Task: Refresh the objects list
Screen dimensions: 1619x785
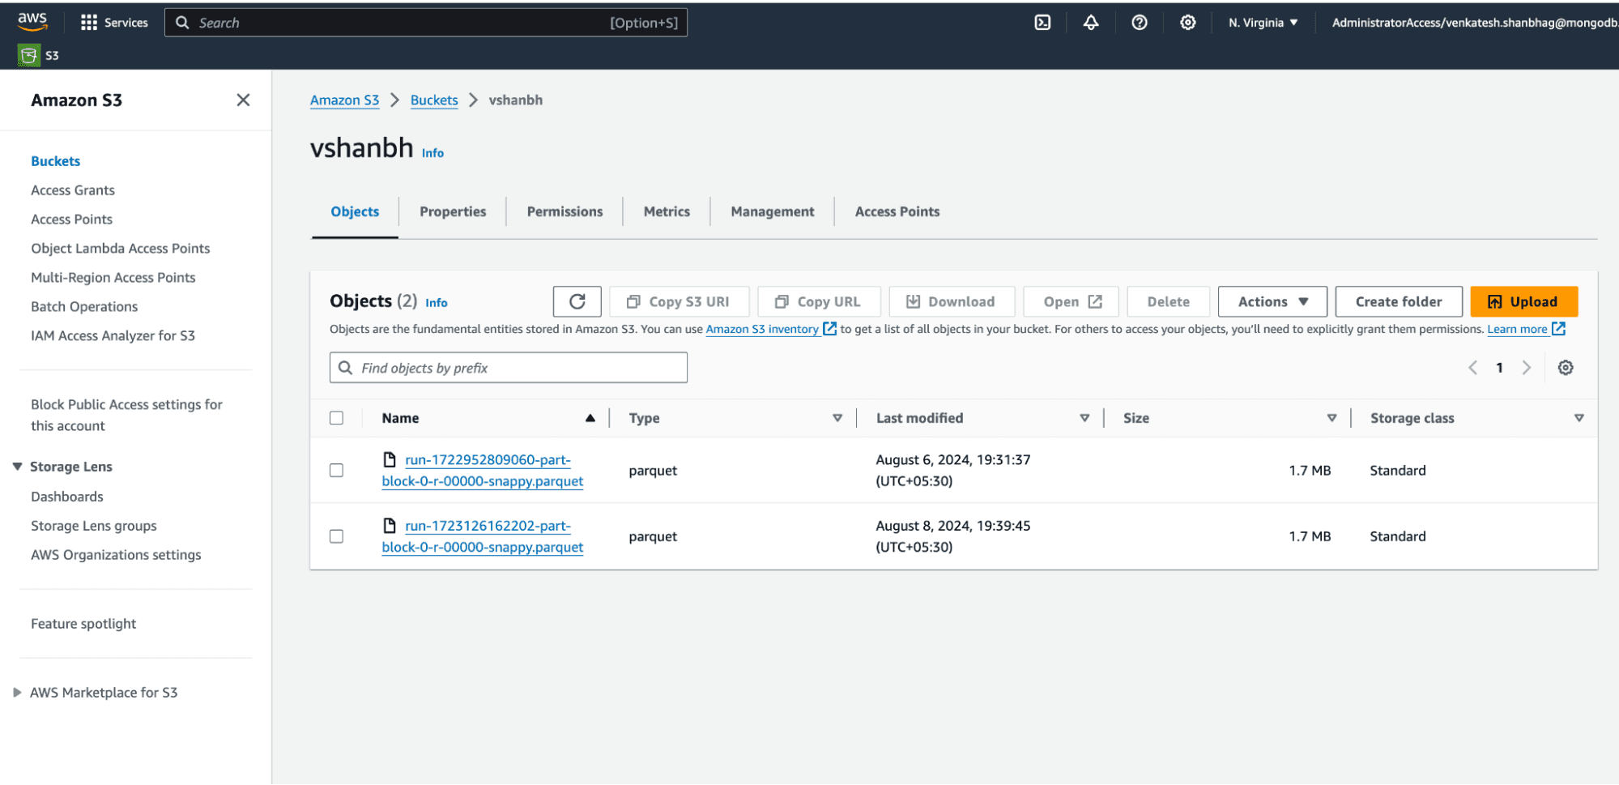Action: click(x=577, y=301)
